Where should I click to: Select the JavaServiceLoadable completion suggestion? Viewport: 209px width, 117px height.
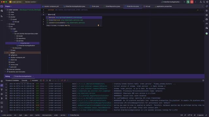pos(74,23)
